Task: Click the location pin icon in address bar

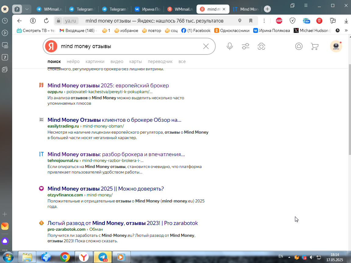Action: 240,21
